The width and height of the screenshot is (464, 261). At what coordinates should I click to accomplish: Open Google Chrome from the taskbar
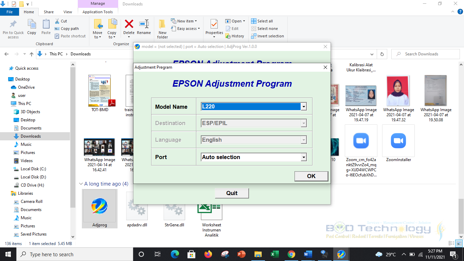pyautogui.click(x=291, y=254)
